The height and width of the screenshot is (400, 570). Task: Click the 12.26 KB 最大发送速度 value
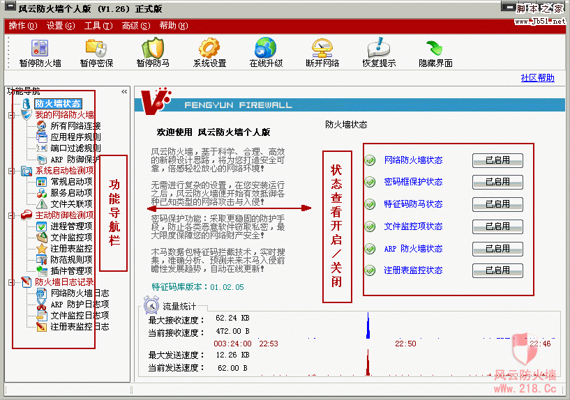point(232,355)
